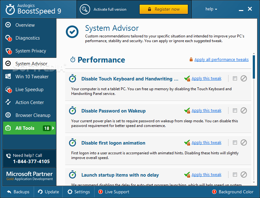Switch to System Privacy section

[x=30, y=51]
